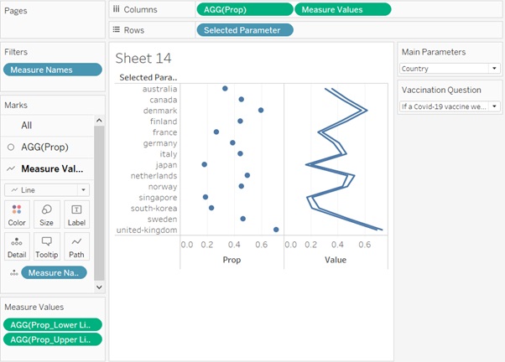This screenshot has width=505, height=362.
Task: Click the Size marks button
Action: click(x=46, y=215)
